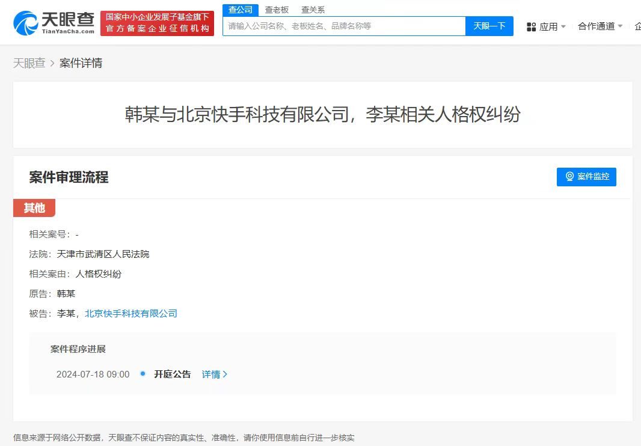The width and height of the screenshot is (641, 446).
Task: Expand the truncated 企 menu on the right
Action: point(637,26)
